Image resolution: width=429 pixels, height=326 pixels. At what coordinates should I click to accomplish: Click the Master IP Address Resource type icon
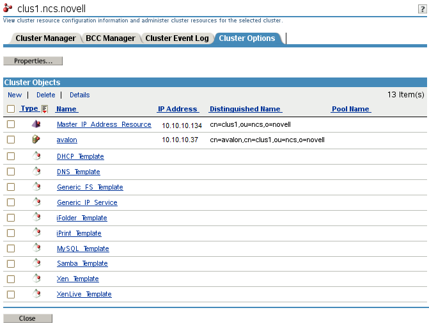(x=36, y=124)
